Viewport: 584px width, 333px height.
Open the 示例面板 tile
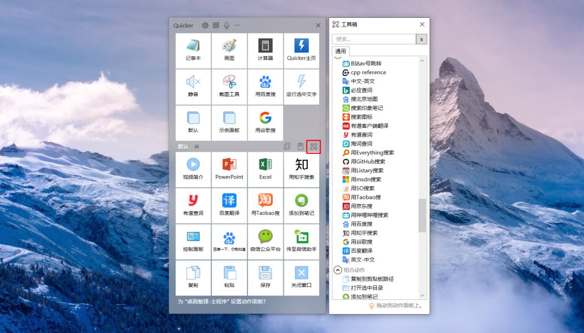[x=229, y=123]
